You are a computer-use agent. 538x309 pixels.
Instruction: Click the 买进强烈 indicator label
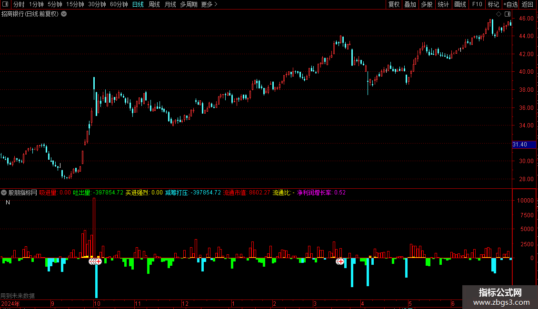144,193
